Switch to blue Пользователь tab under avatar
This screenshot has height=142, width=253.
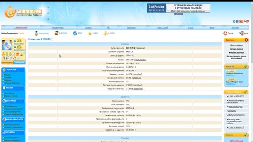[19, 62]
